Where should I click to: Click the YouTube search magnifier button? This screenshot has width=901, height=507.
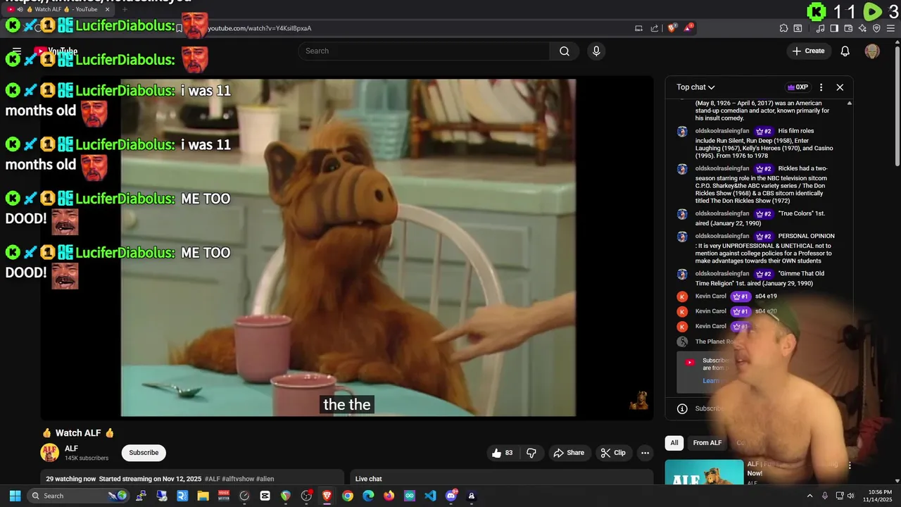click(x=565, y=51)
